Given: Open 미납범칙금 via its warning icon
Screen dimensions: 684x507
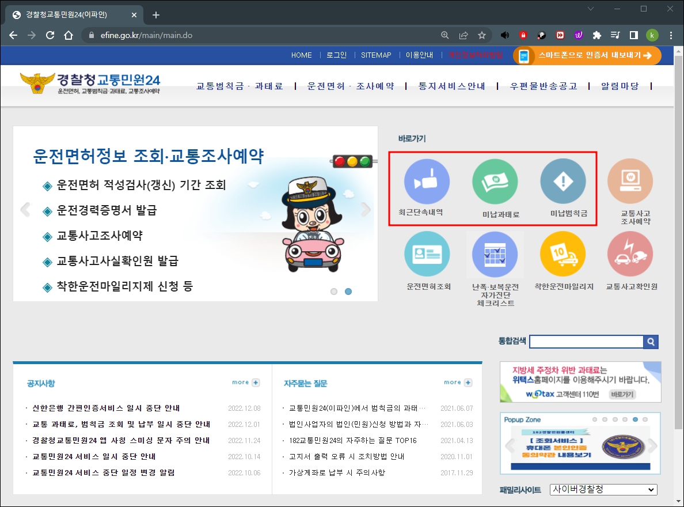Looking at the screenshot, I should [x=563, y=181].
